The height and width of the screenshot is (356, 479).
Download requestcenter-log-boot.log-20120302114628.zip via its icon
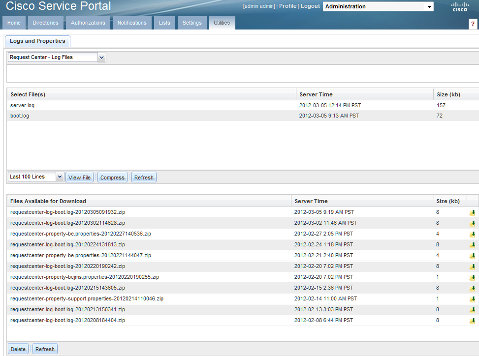472,224
